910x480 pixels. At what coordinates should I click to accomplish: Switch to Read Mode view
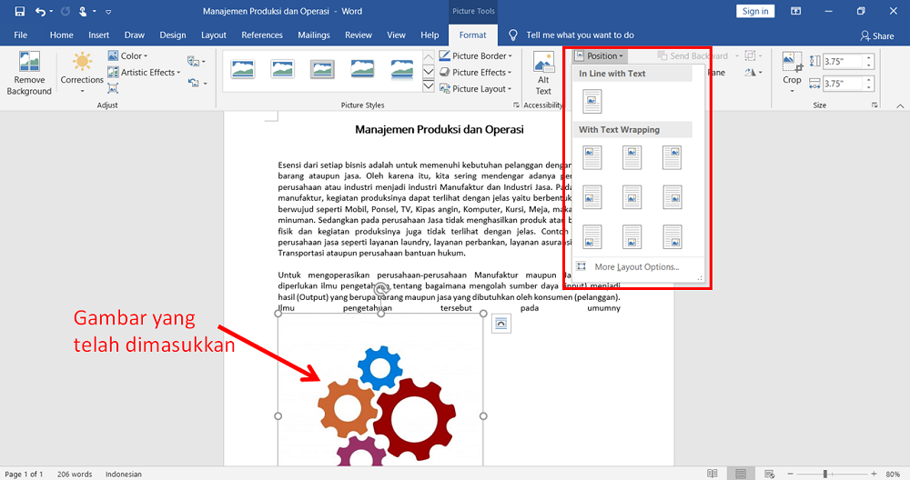(x=713, y=474)
